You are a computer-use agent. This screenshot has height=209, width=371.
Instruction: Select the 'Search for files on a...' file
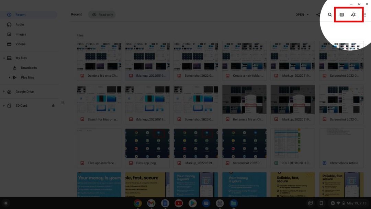(99, 105)
